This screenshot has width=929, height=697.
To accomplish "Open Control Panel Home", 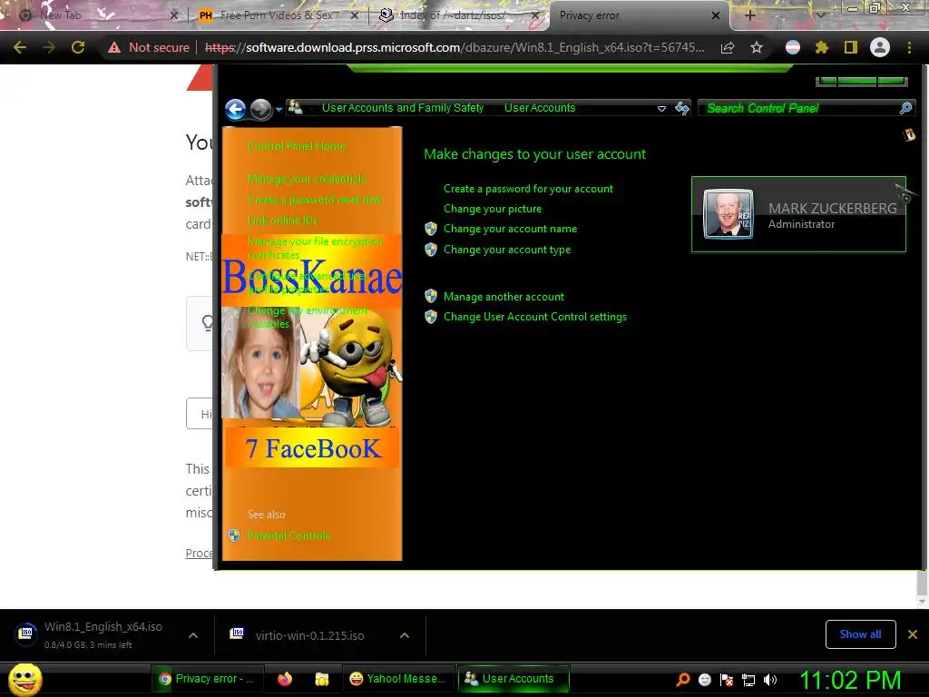I will pos(297,146).
